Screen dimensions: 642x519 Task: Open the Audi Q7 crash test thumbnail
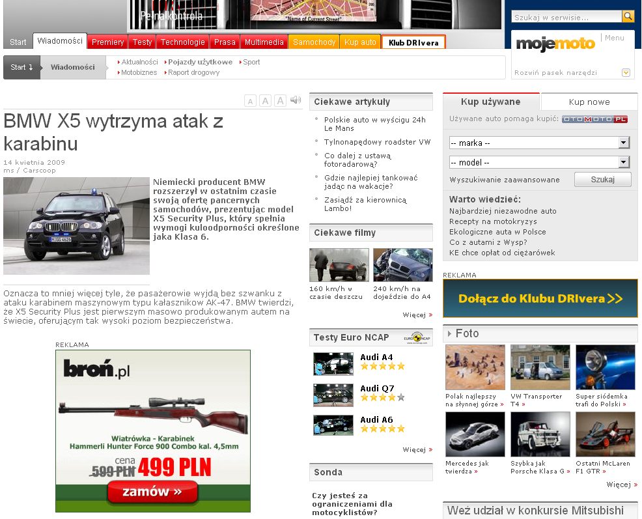(x=333, y=395)
